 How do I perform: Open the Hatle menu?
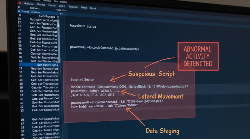coord(84,7)
